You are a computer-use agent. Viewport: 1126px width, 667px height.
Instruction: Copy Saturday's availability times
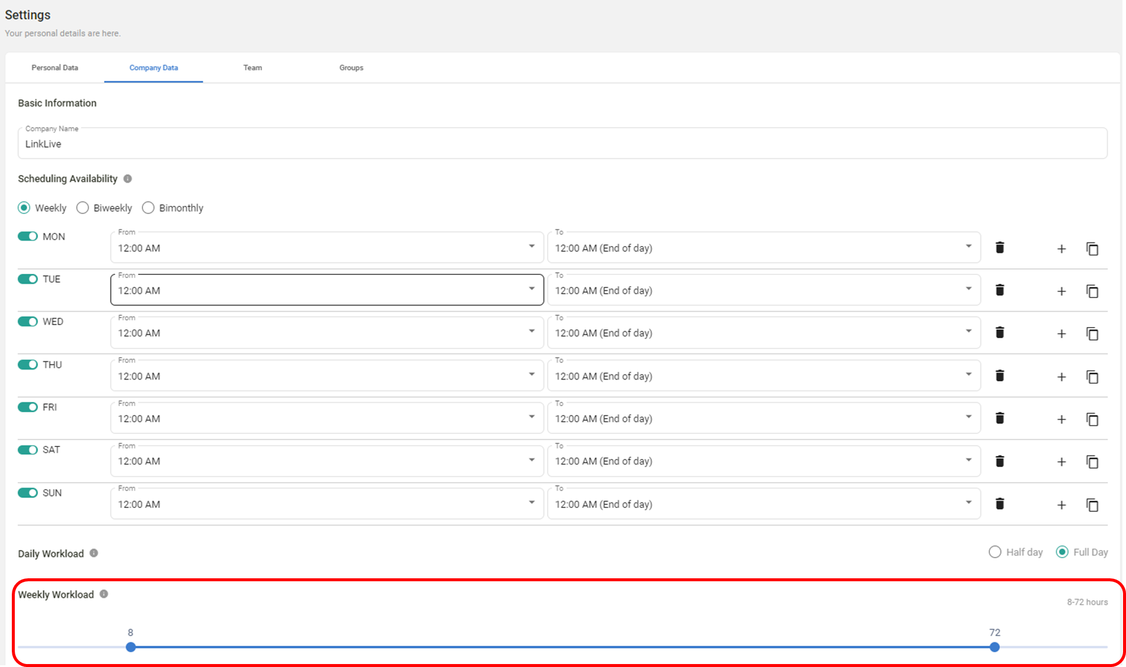1092,462
